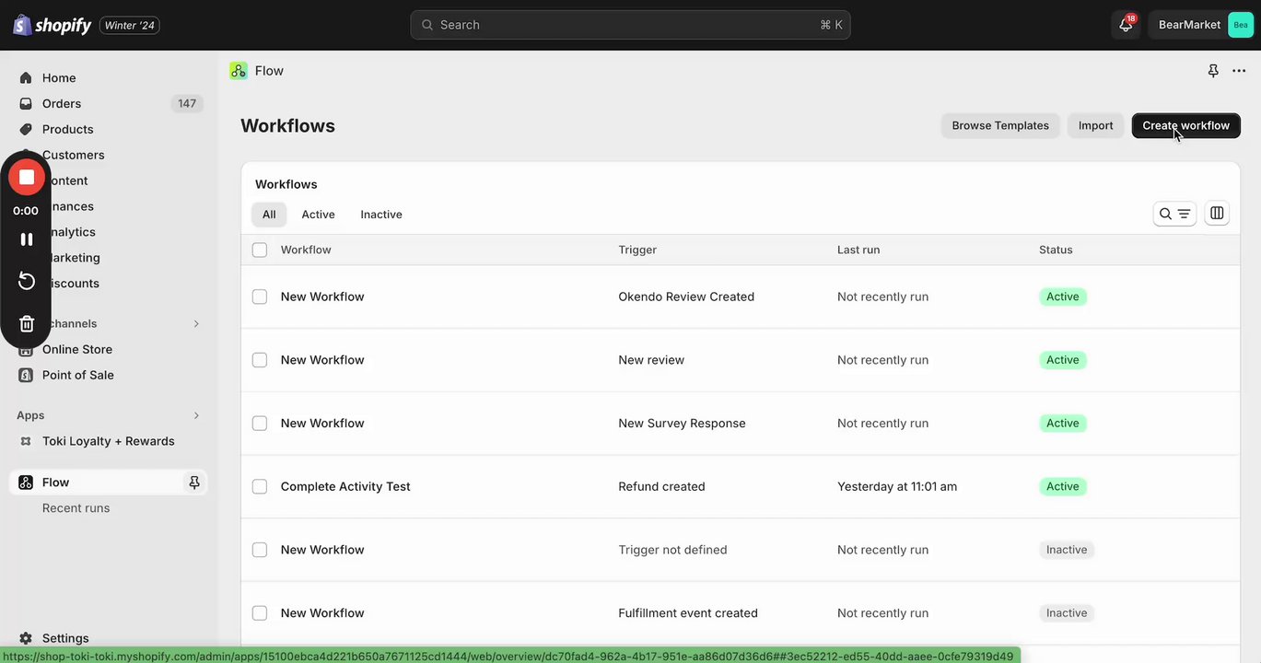This screenshot has height=663, width=1261.
Task: Click the Toki Loyalty + Rewards app icon
Action: [26, 442]
